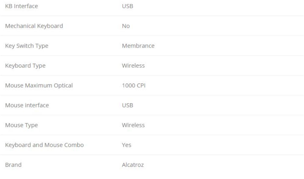Select the Alcatroz brand name

[x=133, y=165]
